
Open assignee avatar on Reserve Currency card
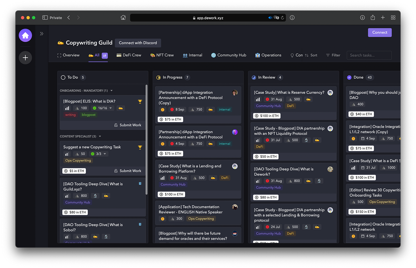pyautogui.click(x=330, y=93)
